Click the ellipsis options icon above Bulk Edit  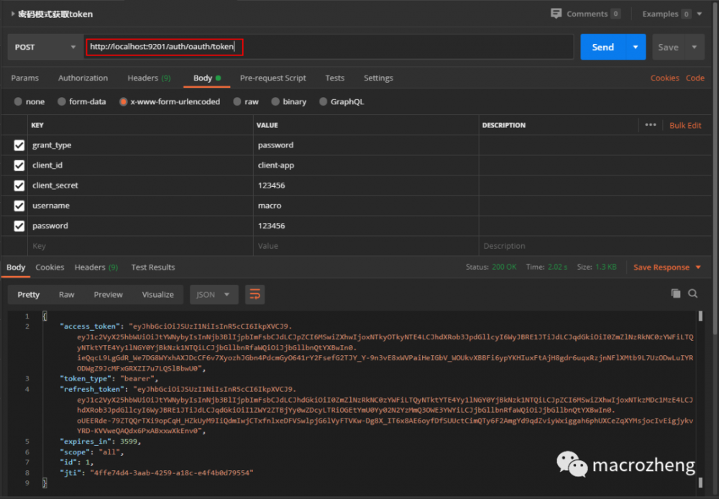(651, 124)
